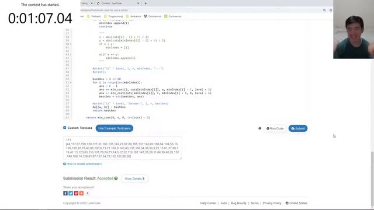Open the Ambience bookmark folder
The height and width of the screenshot is (210, 374).
coord(134,16)
